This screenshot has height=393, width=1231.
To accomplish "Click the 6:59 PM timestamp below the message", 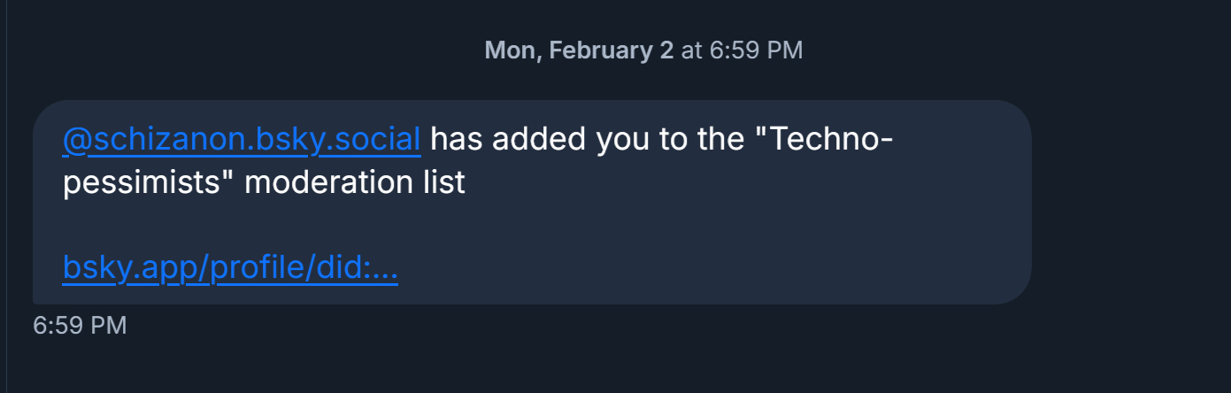I will pos(80,326).
